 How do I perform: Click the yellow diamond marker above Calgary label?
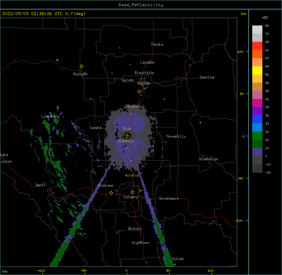coord(132,192)
